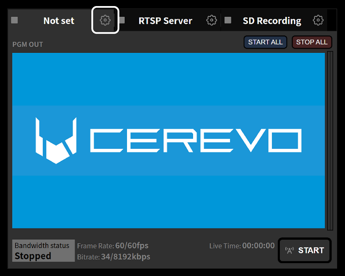The width and height of the screenshot is (345, 276).
Task: Click the Frame Rate 60/60fps readout
Action: click(113, 245)
